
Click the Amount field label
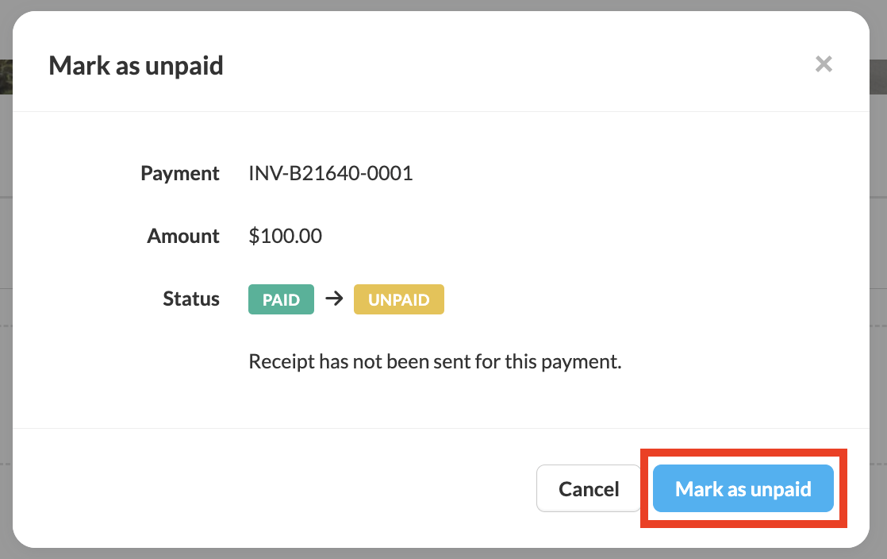point(183,236)
